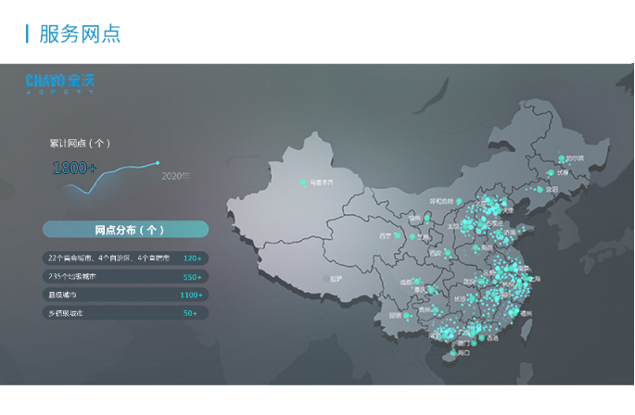
Task: Click the trend line endpoint near 2020年
Action: click(158, 163)
